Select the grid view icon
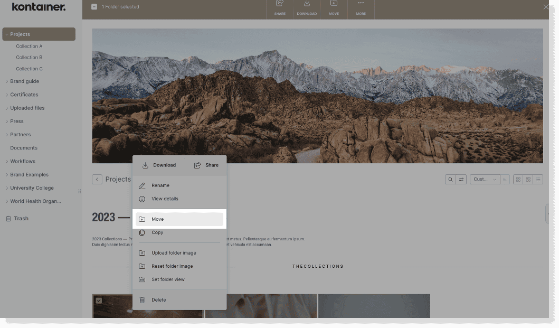 coord(518,179)
